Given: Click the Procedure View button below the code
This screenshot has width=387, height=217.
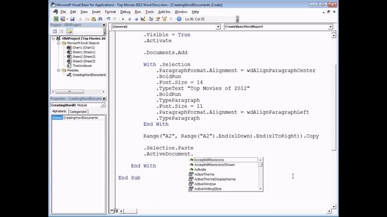Looking at the screenshot, I should point(112,211).
